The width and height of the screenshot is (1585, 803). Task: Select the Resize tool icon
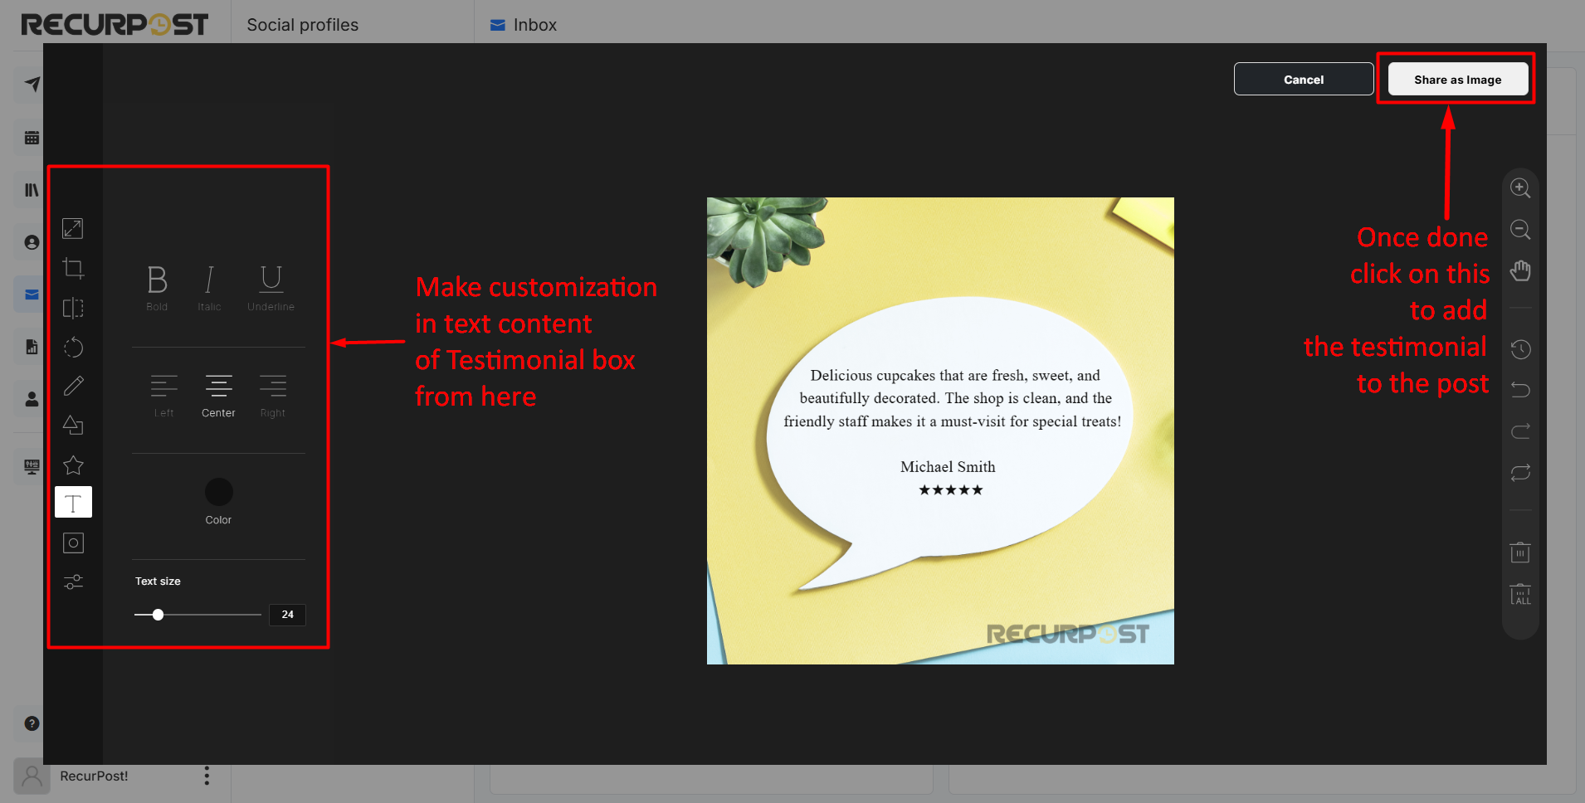pyautogui.click(x=73, y=228)
